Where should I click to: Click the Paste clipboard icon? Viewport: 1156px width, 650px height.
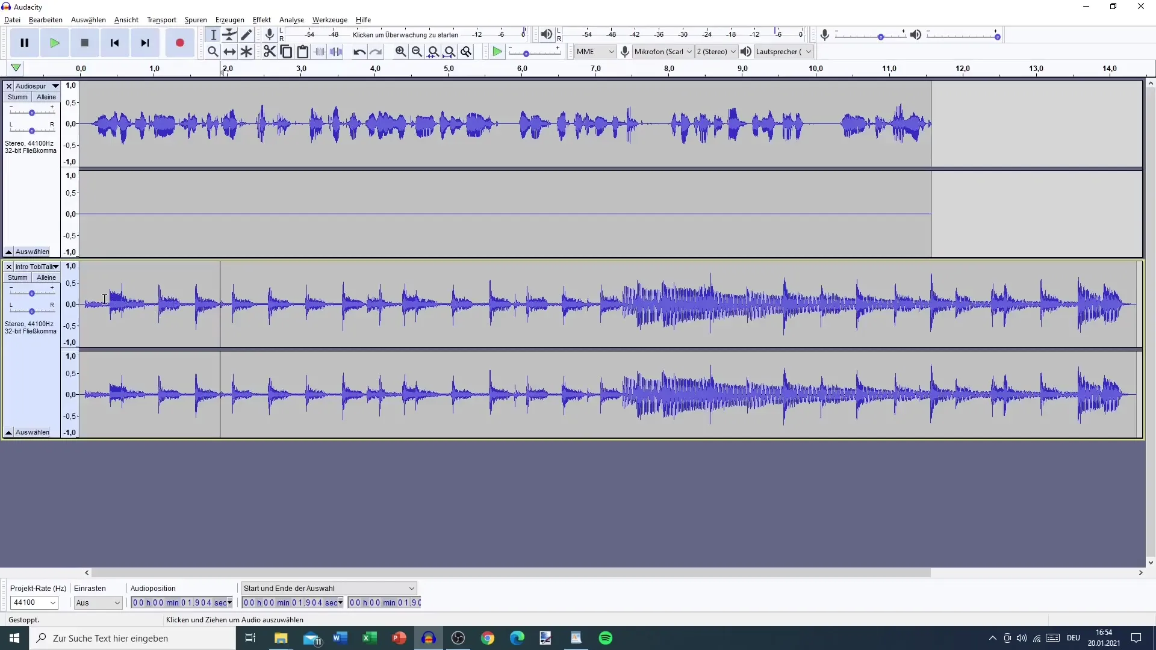303,52
